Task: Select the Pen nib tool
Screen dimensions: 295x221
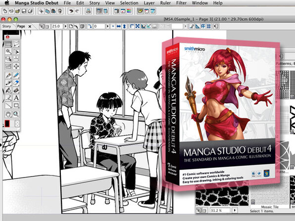Action: [8, 75]
